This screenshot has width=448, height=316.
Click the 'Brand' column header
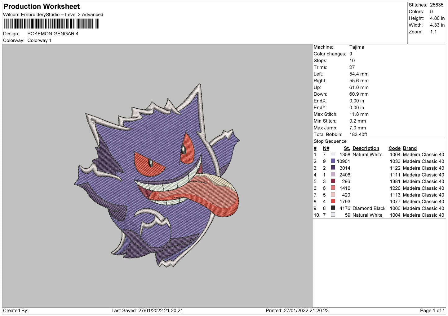pos(410,148)
